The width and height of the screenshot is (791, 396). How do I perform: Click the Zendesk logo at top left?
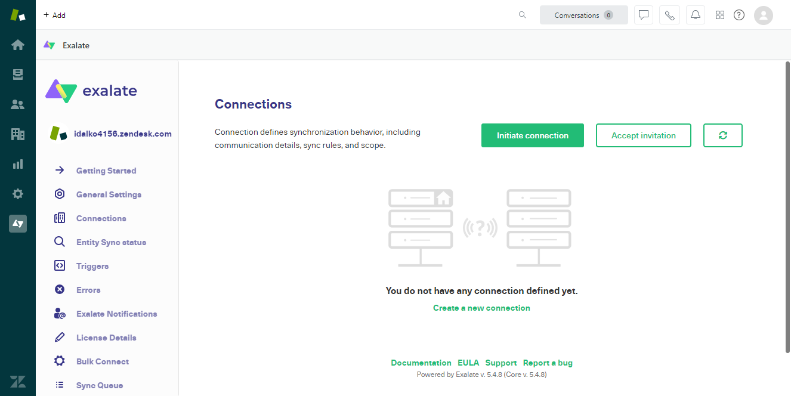(x=18, y=15)
